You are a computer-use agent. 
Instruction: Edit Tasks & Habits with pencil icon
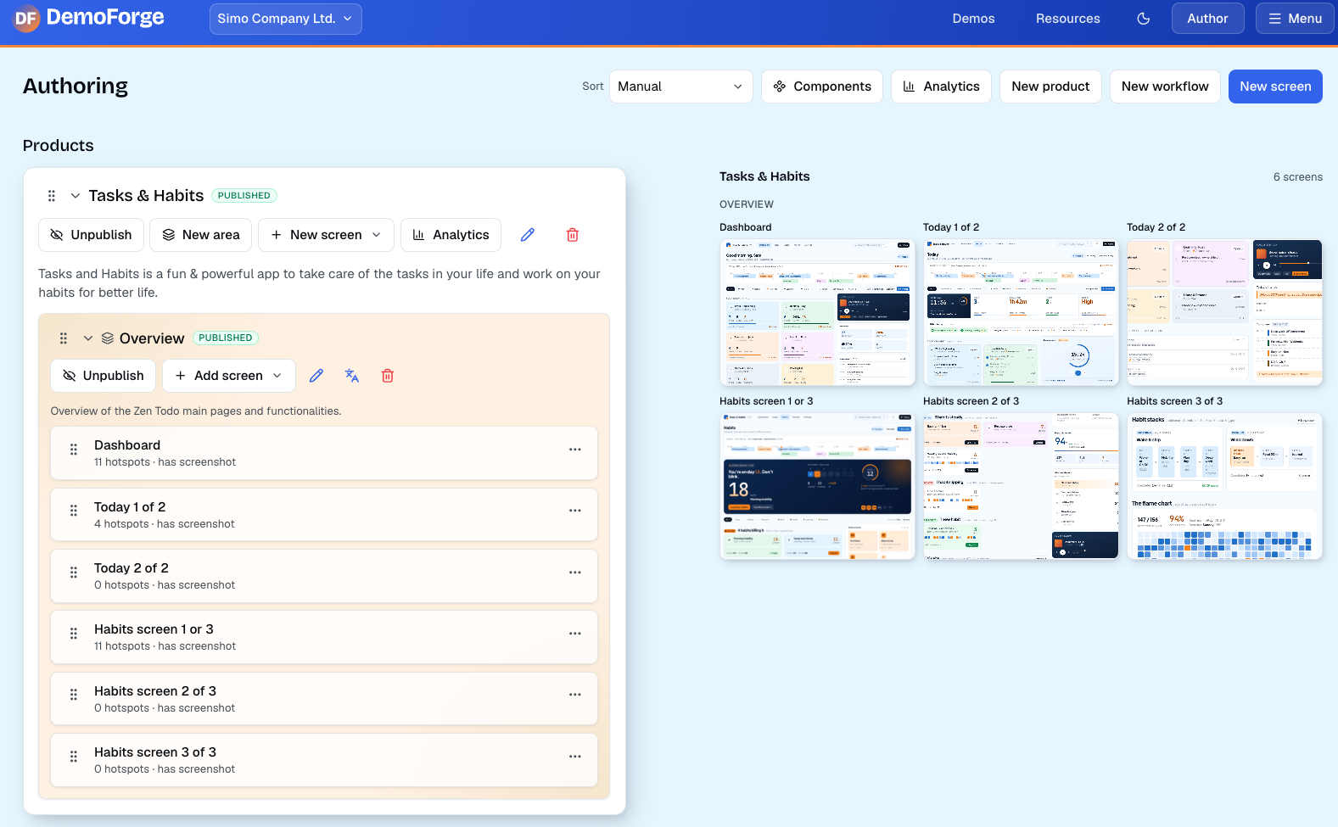click(x=528, y=235)
